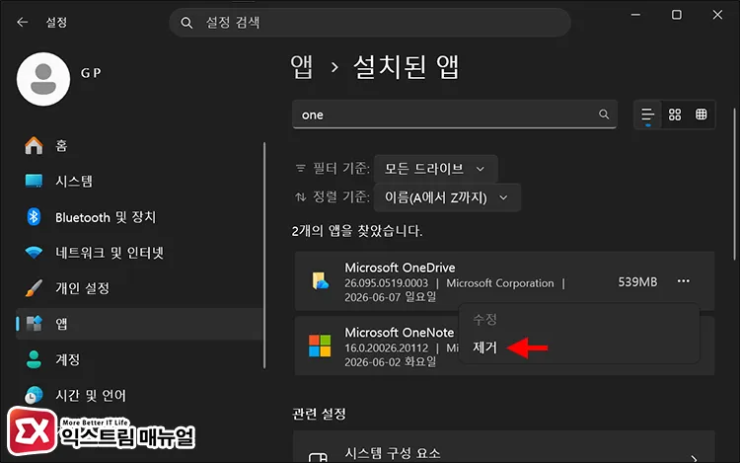This screenshot has height=463, width=740.
Task: Minimize the Settings window
Action: pos(635,15)
